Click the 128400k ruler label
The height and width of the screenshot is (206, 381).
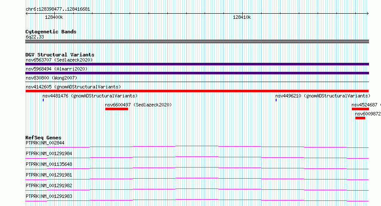tap(54, 17)
